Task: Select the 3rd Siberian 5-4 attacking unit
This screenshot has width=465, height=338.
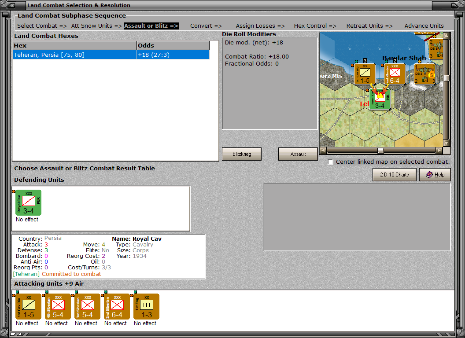Action: tap(87, 307)
